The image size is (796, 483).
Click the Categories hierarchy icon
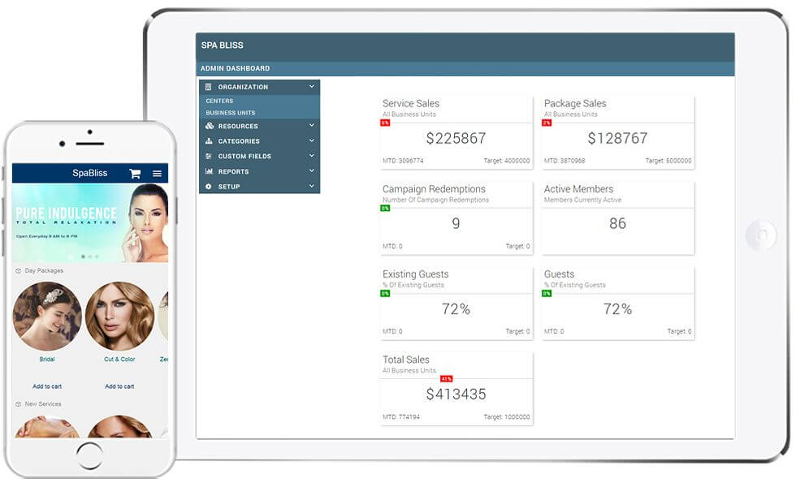click(209, 141)
